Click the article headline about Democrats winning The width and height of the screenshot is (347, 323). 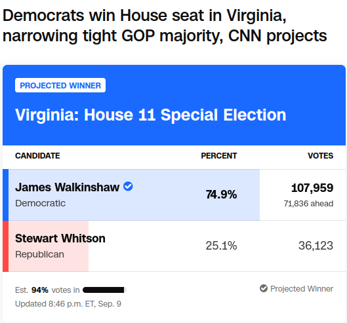tap(165, 26)
